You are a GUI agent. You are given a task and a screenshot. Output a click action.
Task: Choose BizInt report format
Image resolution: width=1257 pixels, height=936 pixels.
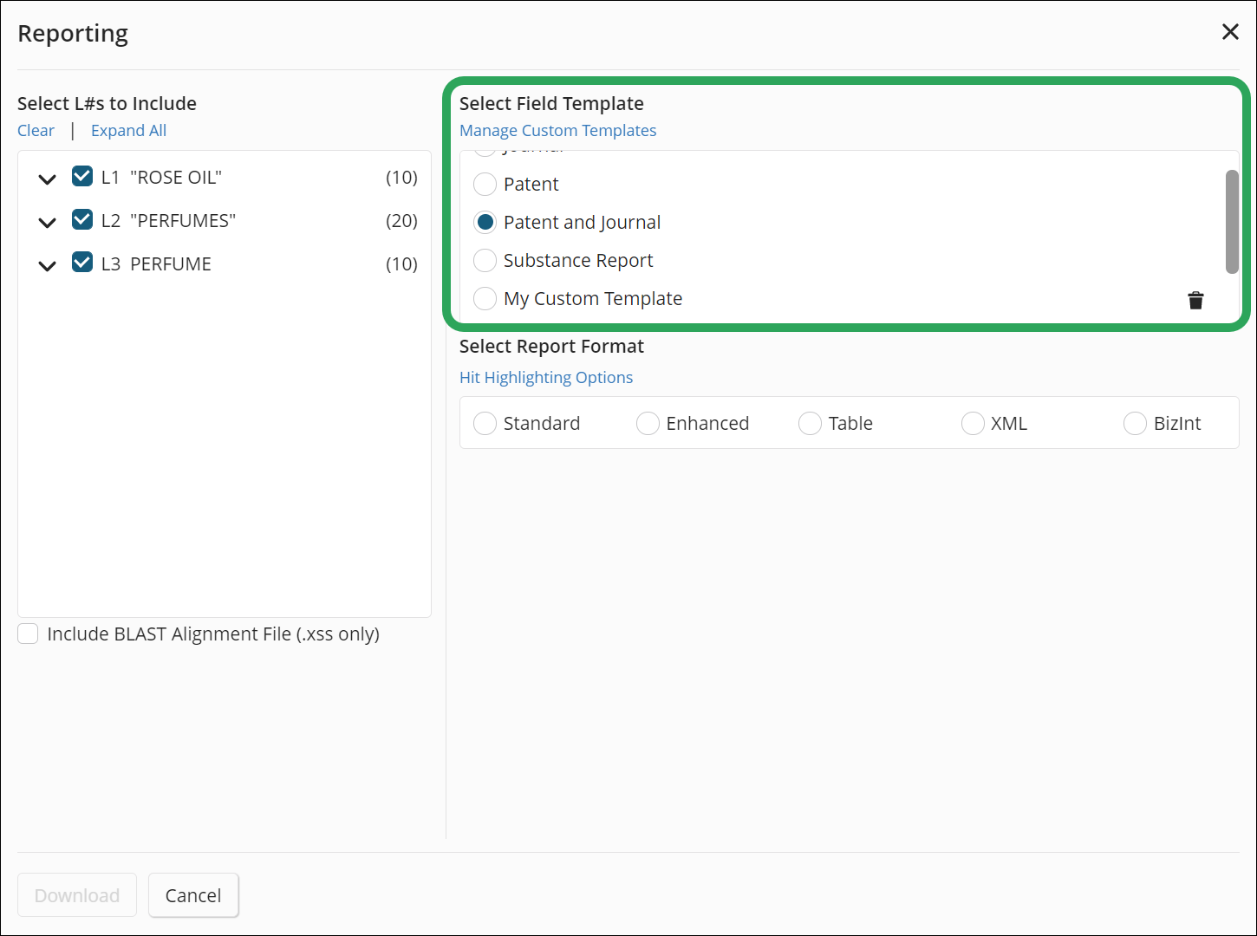(1135, 423)
